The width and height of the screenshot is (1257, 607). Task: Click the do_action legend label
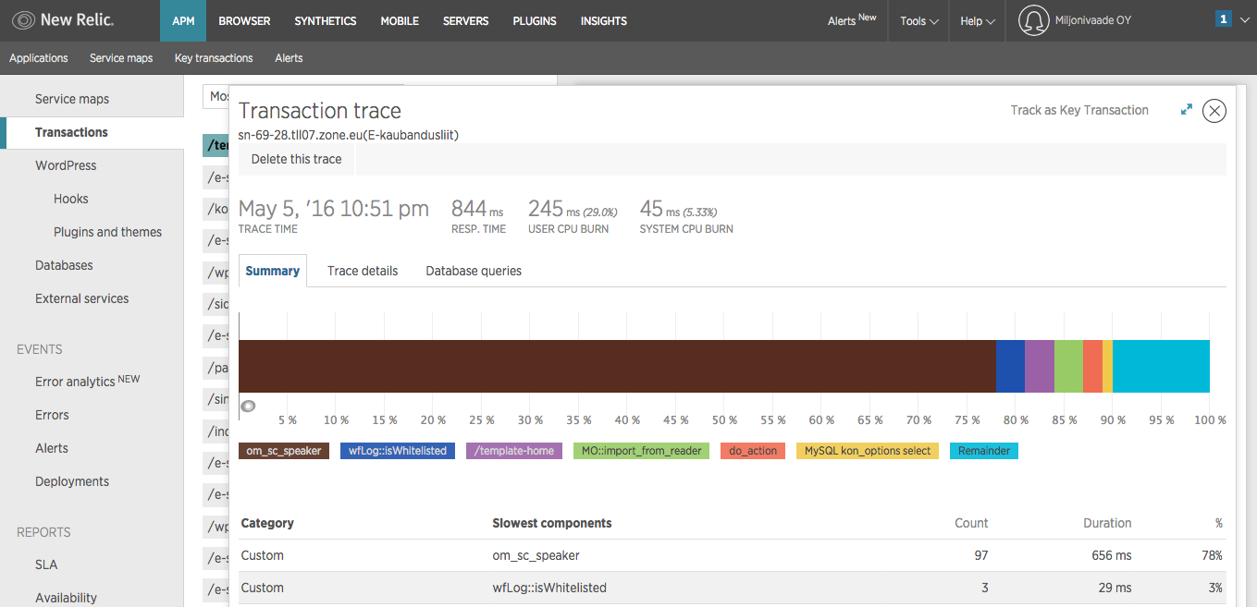point(753,451)
